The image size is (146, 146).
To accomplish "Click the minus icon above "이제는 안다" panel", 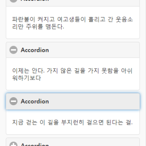I will pyautogui.click(x=14, y=50).
